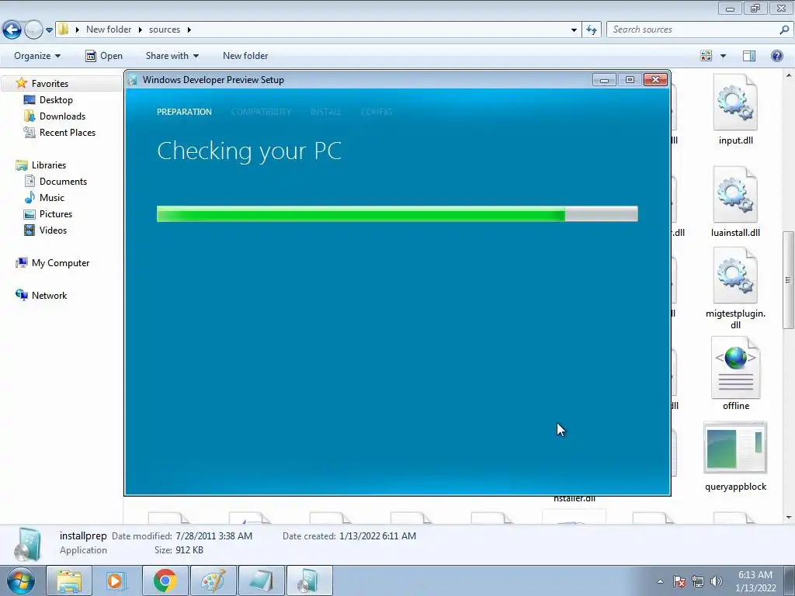This screenshot has height=596, width=795.
Task: Minimize the Windows Developer Preview Setup window
Action: click(x=604, y=80)
